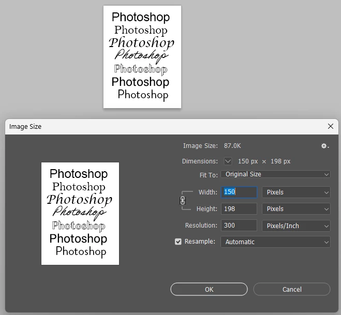
Task: Click the OK button
Action: pyautogui.click(x=209, y=289)
